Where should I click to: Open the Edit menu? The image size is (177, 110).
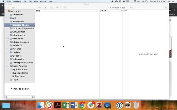point(30,1)
